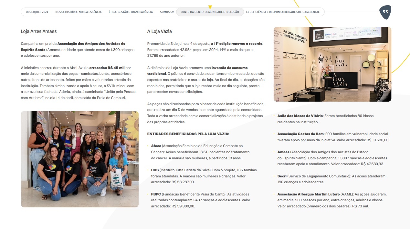Image resolution: width=410 pixels, height=229 pixels.
Task: Click the text 42.954 peças em 2024
Action: click(x=195, y=50)
